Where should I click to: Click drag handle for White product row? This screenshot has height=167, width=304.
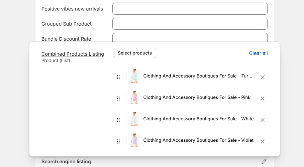tap(118, 120)
